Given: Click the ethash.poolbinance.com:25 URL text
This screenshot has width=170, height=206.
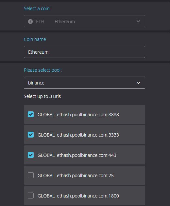Looking at the screenshot, I should pyautogui.click(x=85, y=176).
